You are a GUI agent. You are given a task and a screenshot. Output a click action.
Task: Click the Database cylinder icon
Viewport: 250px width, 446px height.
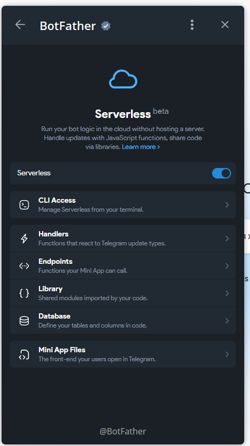pos(24,321)
